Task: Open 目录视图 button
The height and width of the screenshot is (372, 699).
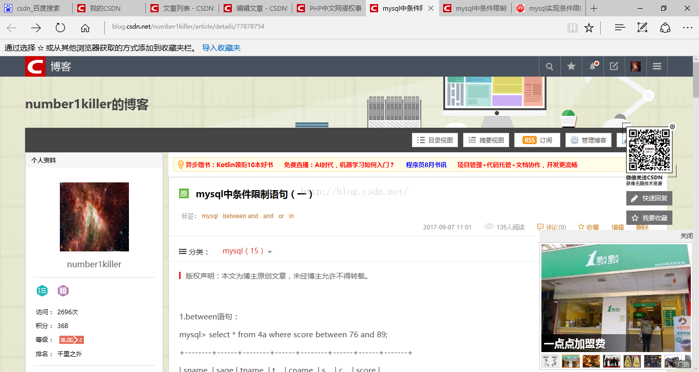Action: pyautogui.click(x=434, y=140)
